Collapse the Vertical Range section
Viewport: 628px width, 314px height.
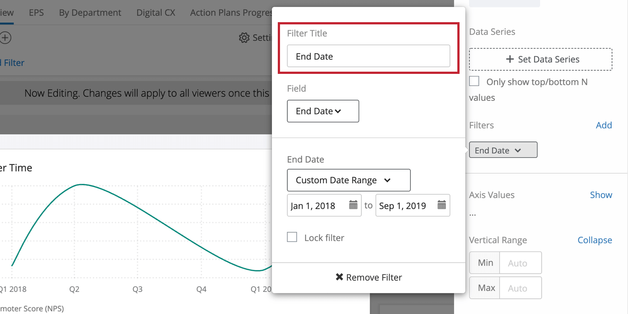tap(595, 240)
